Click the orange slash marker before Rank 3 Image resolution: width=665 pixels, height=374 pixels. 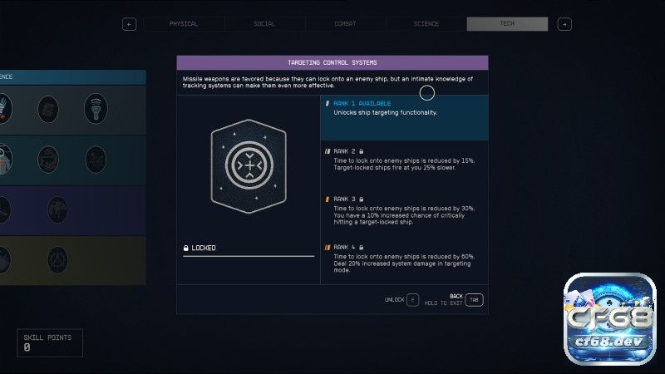point(327,199)
